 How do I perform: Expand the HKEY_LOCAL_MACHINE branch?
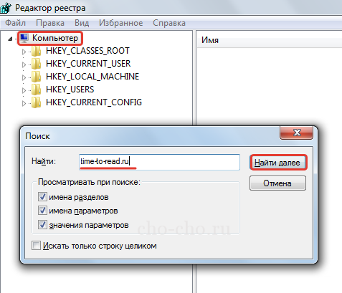click(x=24, y=77)
